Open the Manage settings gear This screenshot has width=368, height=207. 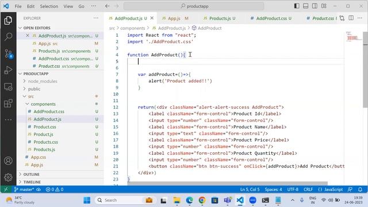click(x=8, y=177)
